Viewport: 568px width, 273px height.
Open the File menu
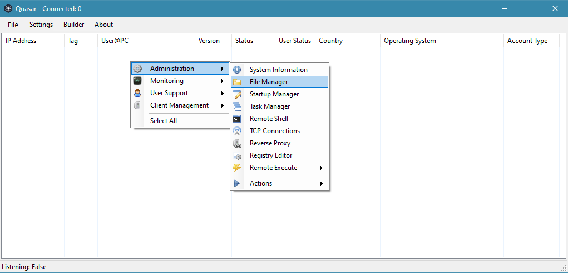[x=13, y=25]
